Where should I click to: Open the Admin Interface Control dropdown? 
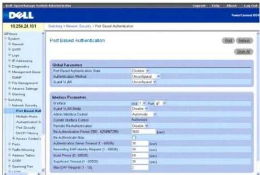144,114
